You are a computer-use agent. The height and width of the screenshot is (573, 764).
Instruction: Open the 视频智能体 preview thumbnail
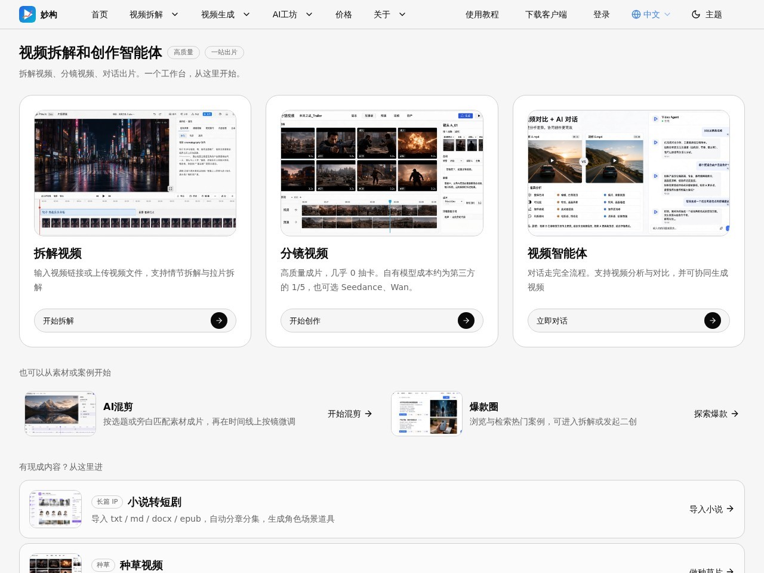[629, 173]
